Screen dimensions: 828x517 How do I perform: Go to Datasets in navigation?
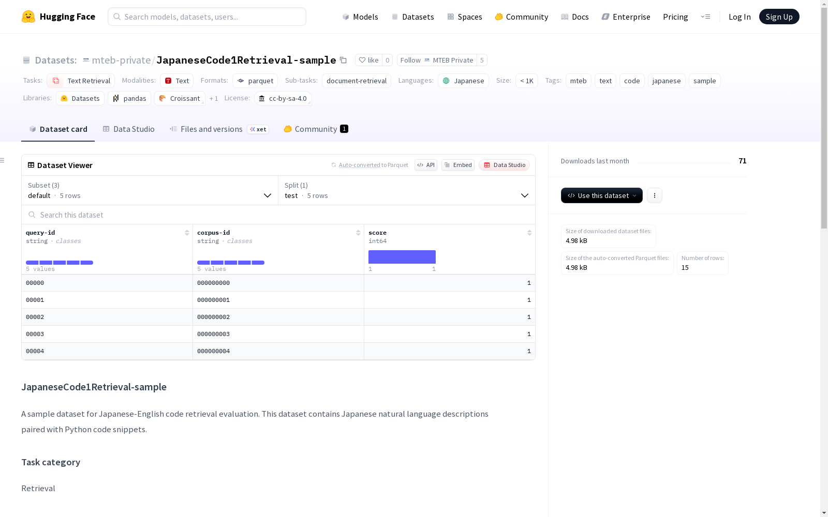point(412,17)
